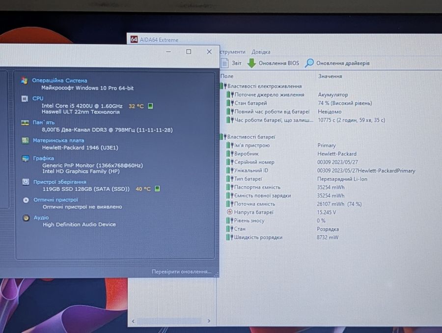The image size is (442, 333).
Task: Select the value 15.245 V
Action: coord(327,212)
